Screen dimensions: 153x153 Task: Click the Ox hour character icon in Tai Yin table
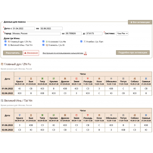(31, 115)
